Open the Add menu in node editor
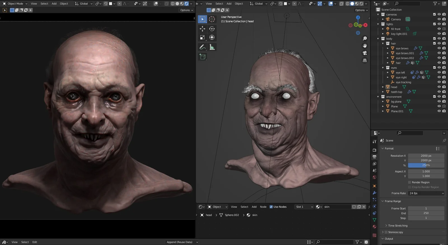This screenshot has width=448, height=245. pyautogui.click(x=254, y=207)
